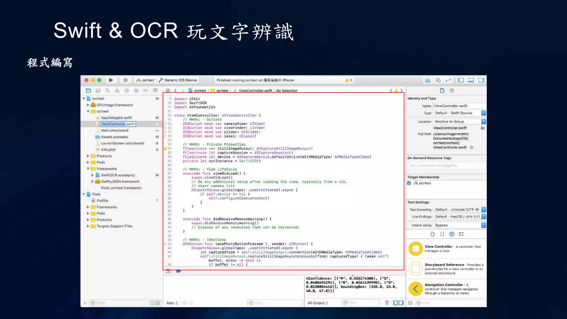Viewport: 567px width, 319px height.
Task: Open the Report navigator
Action: [155, 91]
